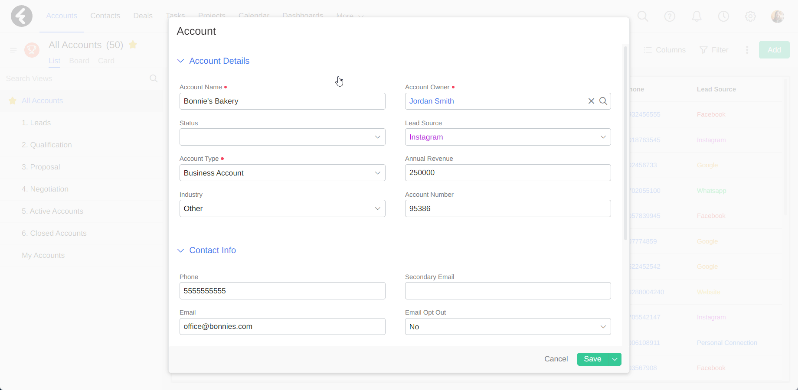The height and width of the screenshot is (390, 798).
Task: Open the Industry dropdown
Action: click(282, 208)
